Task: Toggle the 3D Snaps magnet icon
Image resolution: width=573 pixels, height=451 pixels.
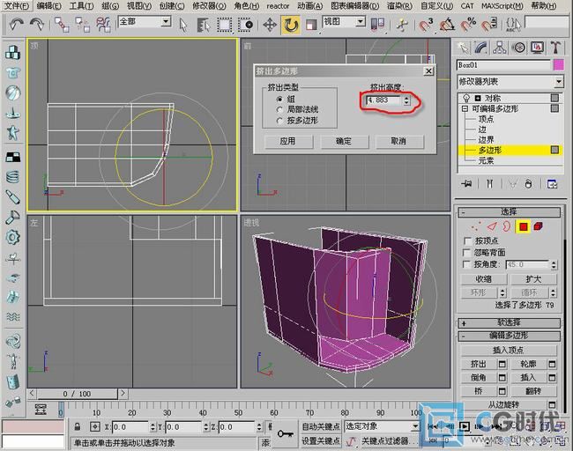Action: pos(426,25)
